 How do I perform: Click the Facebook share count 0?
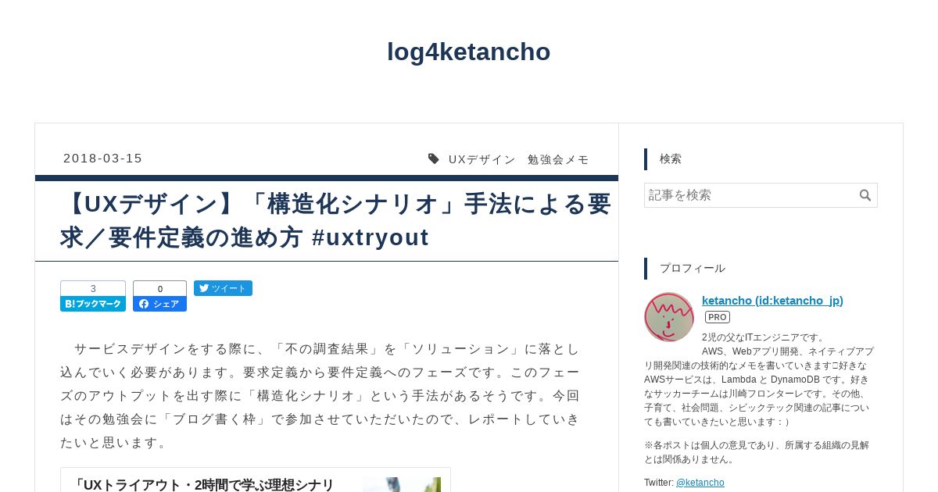[x=159, y=289]
